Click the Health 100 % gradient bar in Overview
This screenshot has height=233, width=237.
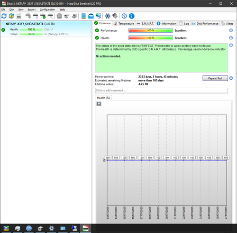coord(151,38)
